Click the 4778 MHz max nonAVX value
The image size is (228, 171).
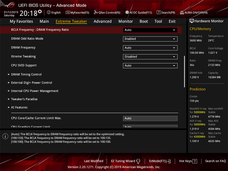coord(214,117)
